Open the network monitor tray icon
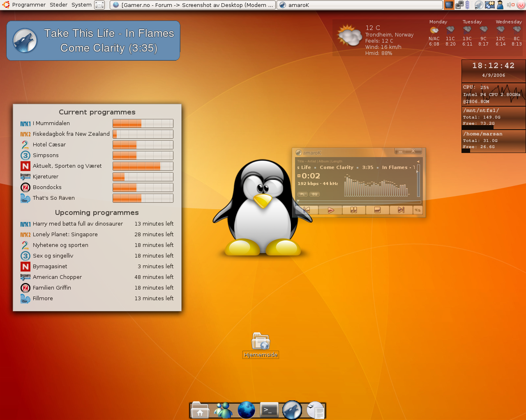 coord(459,5)
